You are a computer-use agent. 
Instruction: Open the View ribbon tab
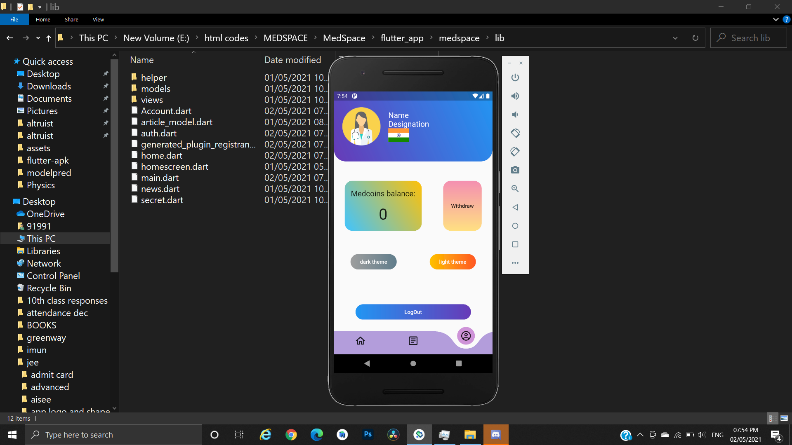(x=98, y=19)
